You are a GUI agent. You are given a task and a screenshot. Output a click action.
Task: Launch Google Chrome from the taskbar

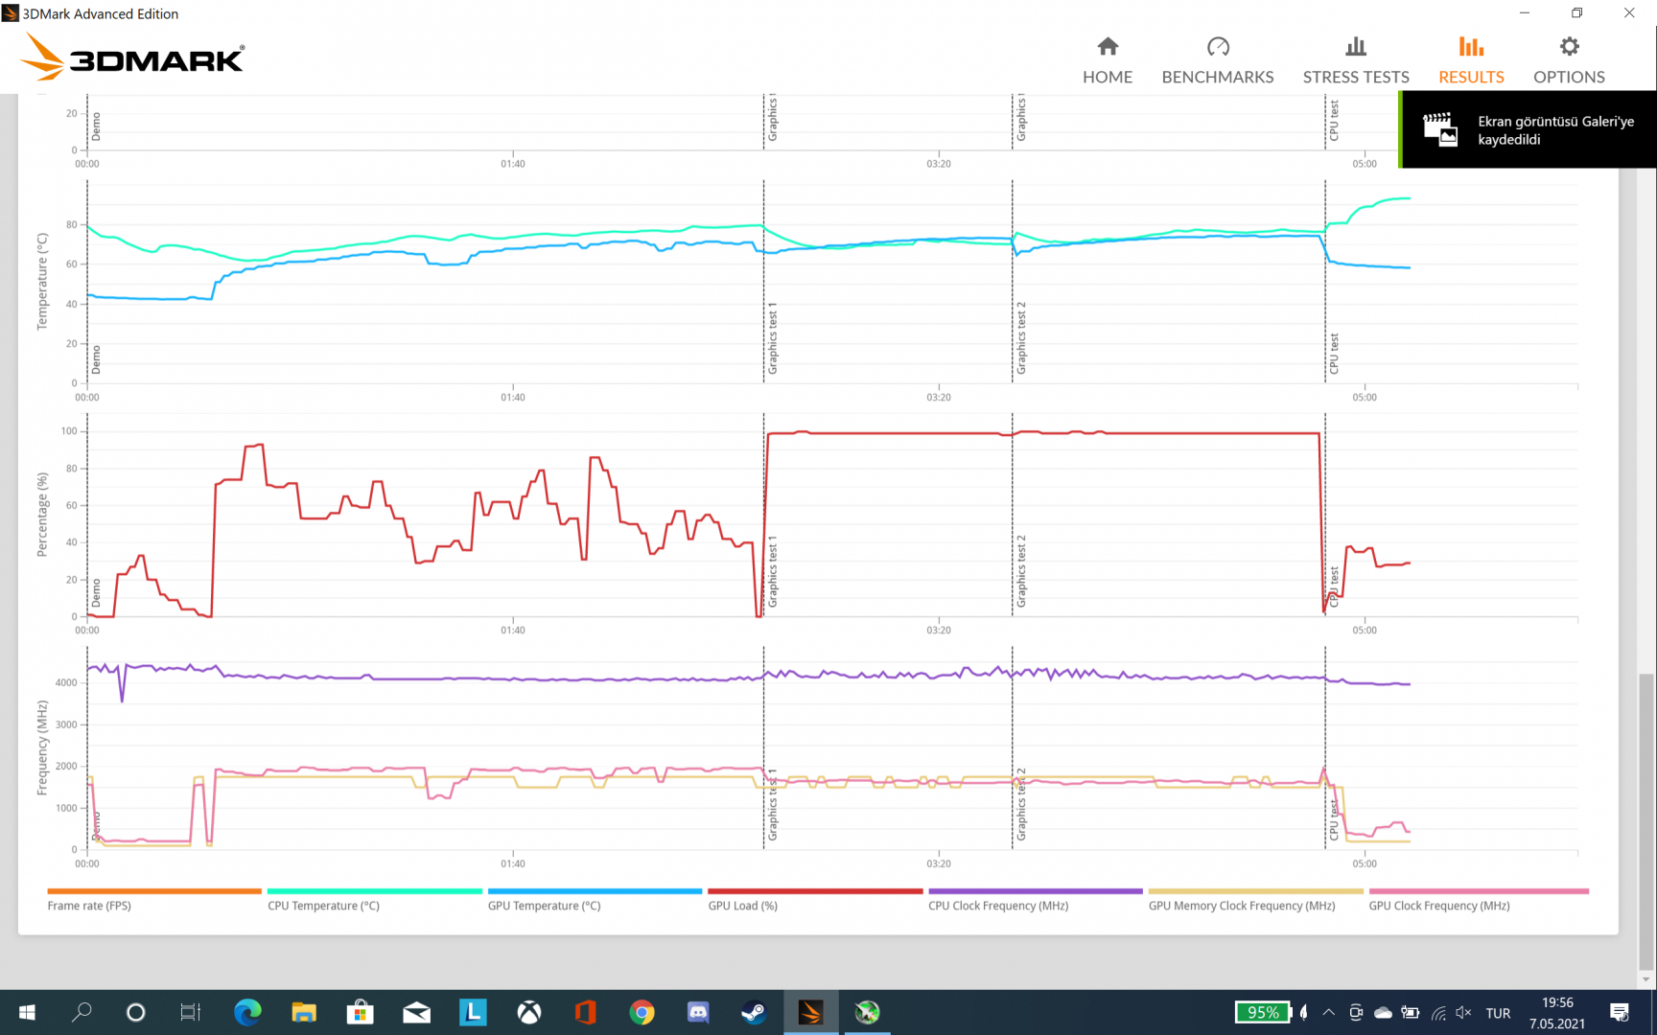[x=642, y=1012]
